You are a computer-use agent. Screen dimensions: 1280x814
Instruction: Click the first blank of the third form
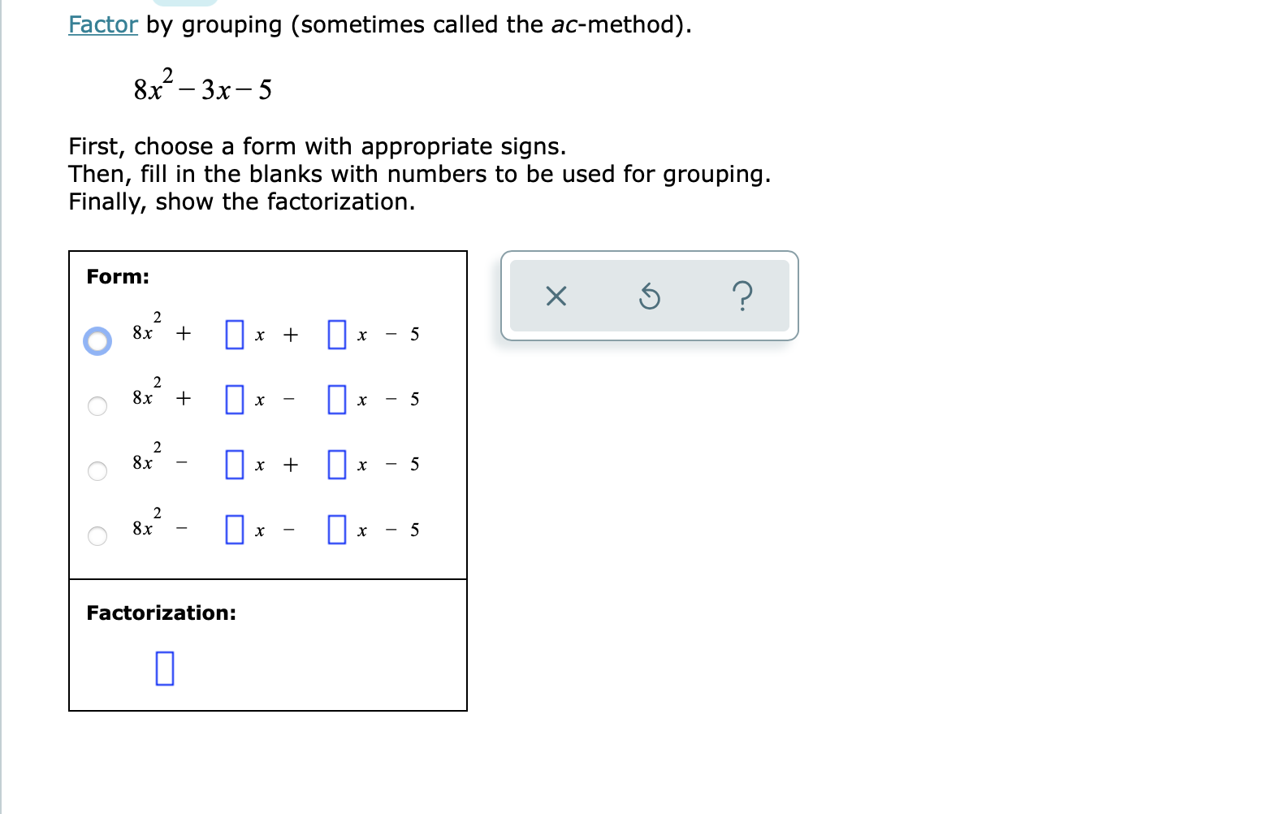point(235,465)
